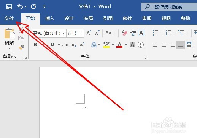Image resolution: width=197 pixels, height=138 pixels.
Task: Apply multilevel list
Action: 181,33
